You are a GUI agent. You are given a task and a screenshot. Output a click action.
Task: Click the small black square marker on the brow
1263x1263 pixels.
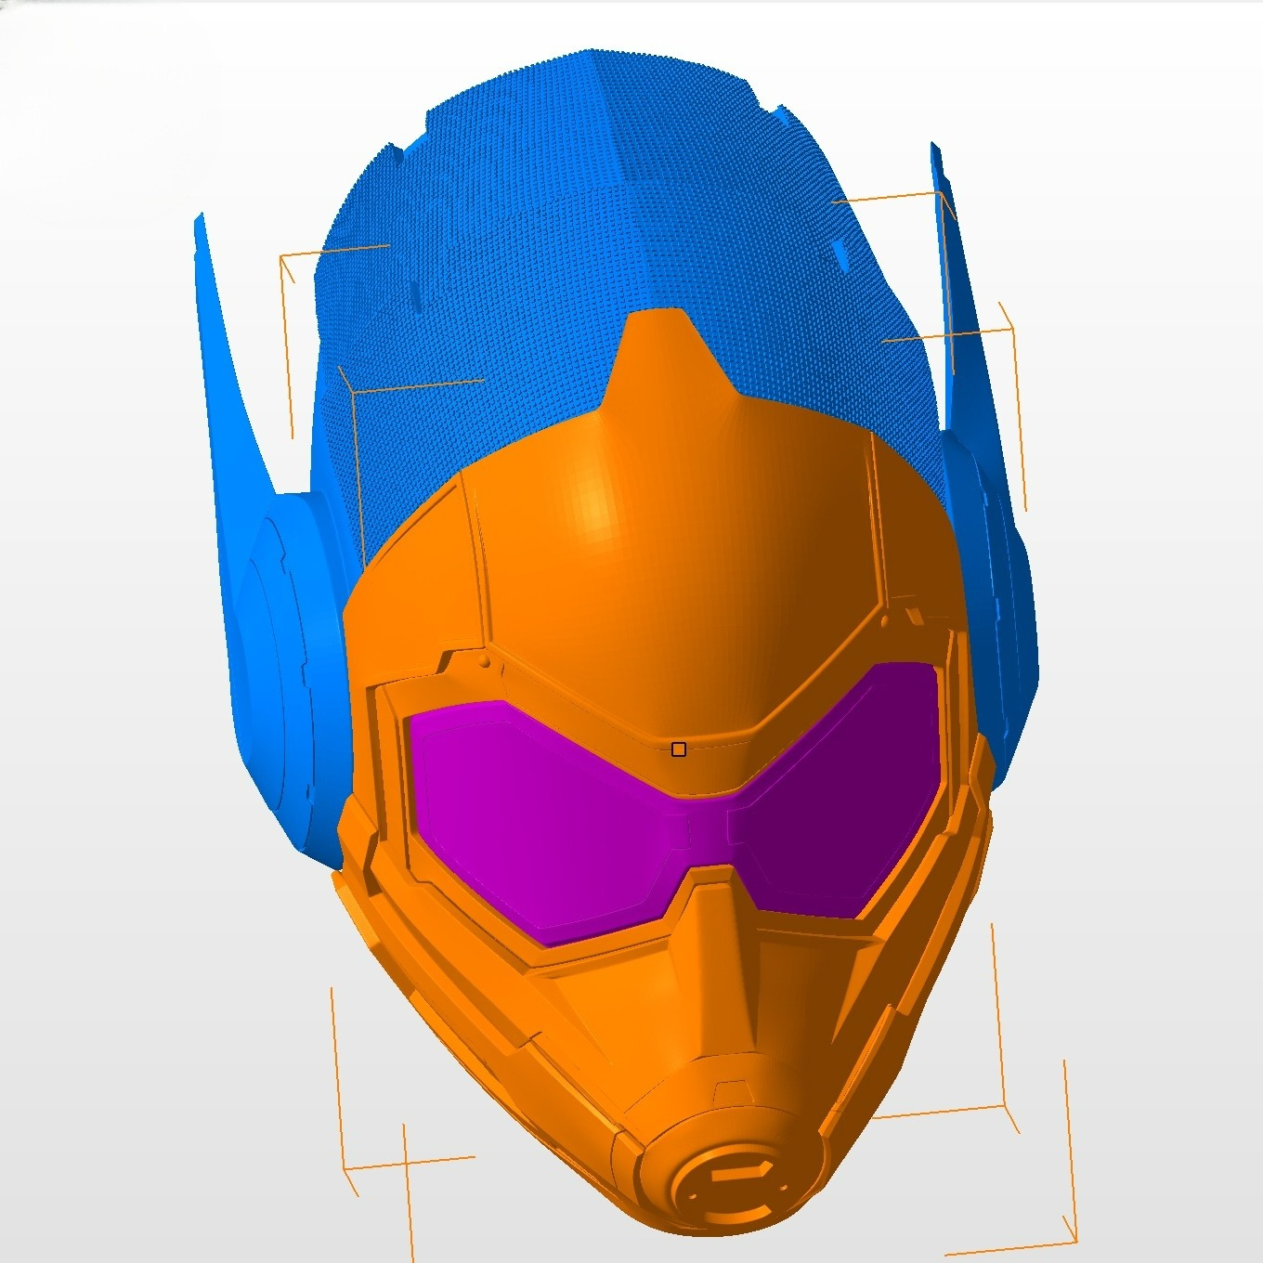pos(678,749)
